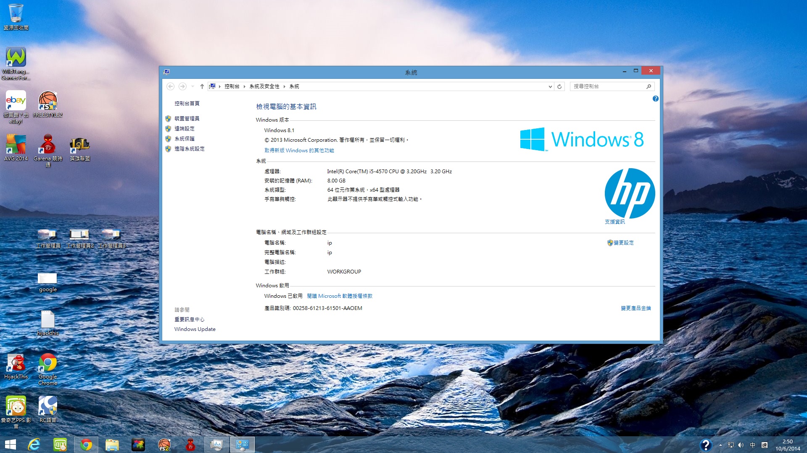Launch FREESTYLE2 desktop icon

coord(48,104)
